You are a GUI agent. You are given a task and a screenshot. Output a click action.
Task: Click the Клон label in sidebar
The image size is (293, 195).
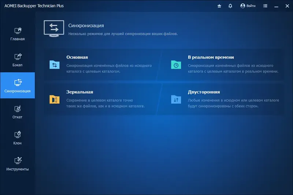17,143
